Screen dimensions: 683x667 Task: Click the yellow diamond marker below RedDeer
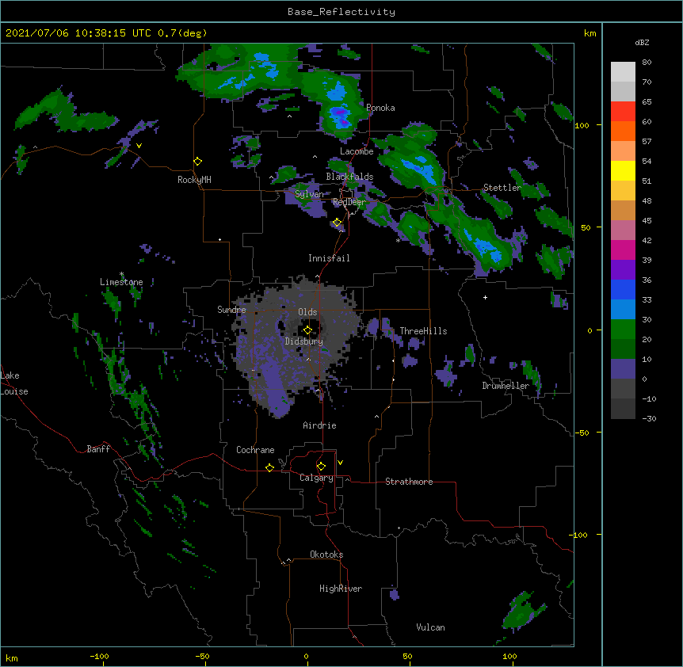point(337,223)
